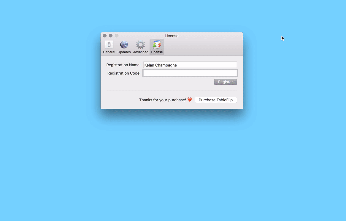The height and width of the screenshot is (221, 346).
Task: Click the "Registration Code:" label
Action: (124, 73)
